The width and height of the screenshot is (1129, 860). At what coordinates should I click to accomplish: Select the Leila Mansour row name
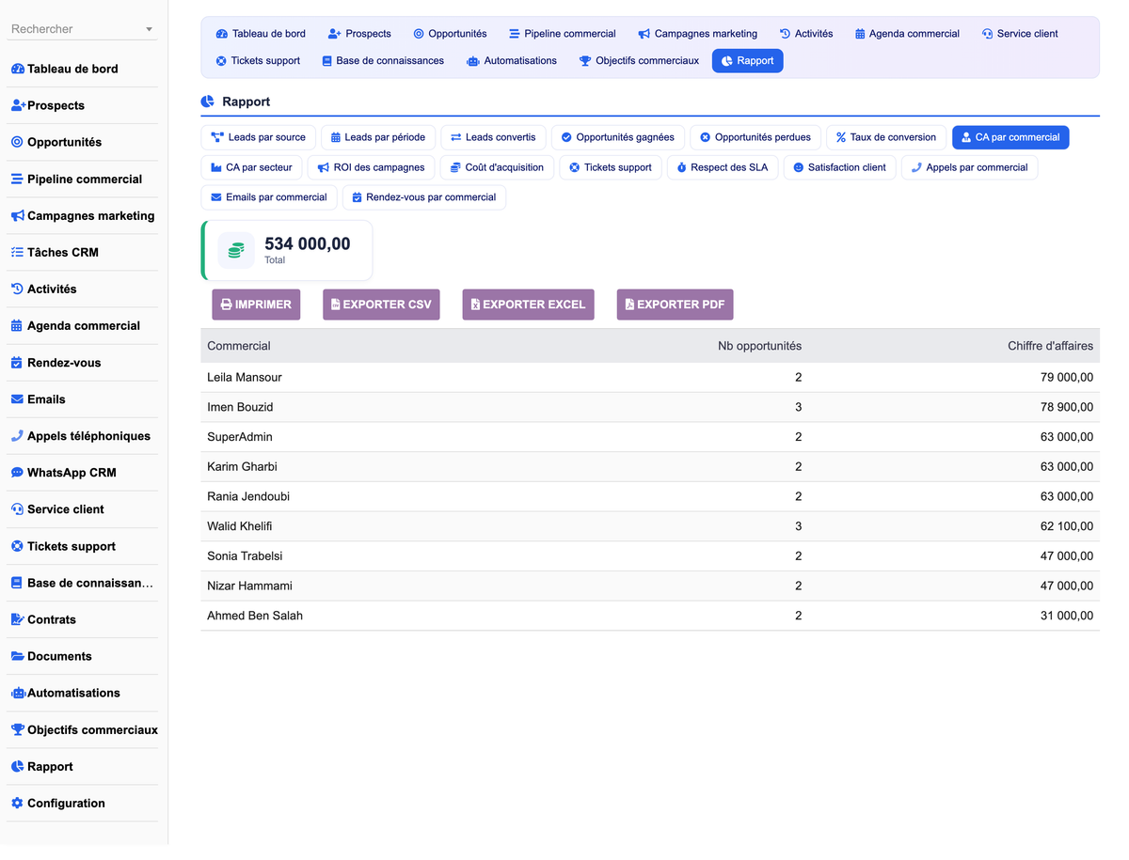245,378
